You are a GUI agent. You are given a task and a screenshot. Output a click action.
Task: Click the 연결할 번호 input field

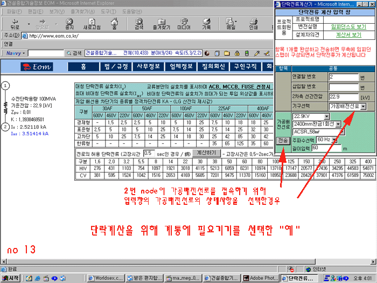point(343,77)
